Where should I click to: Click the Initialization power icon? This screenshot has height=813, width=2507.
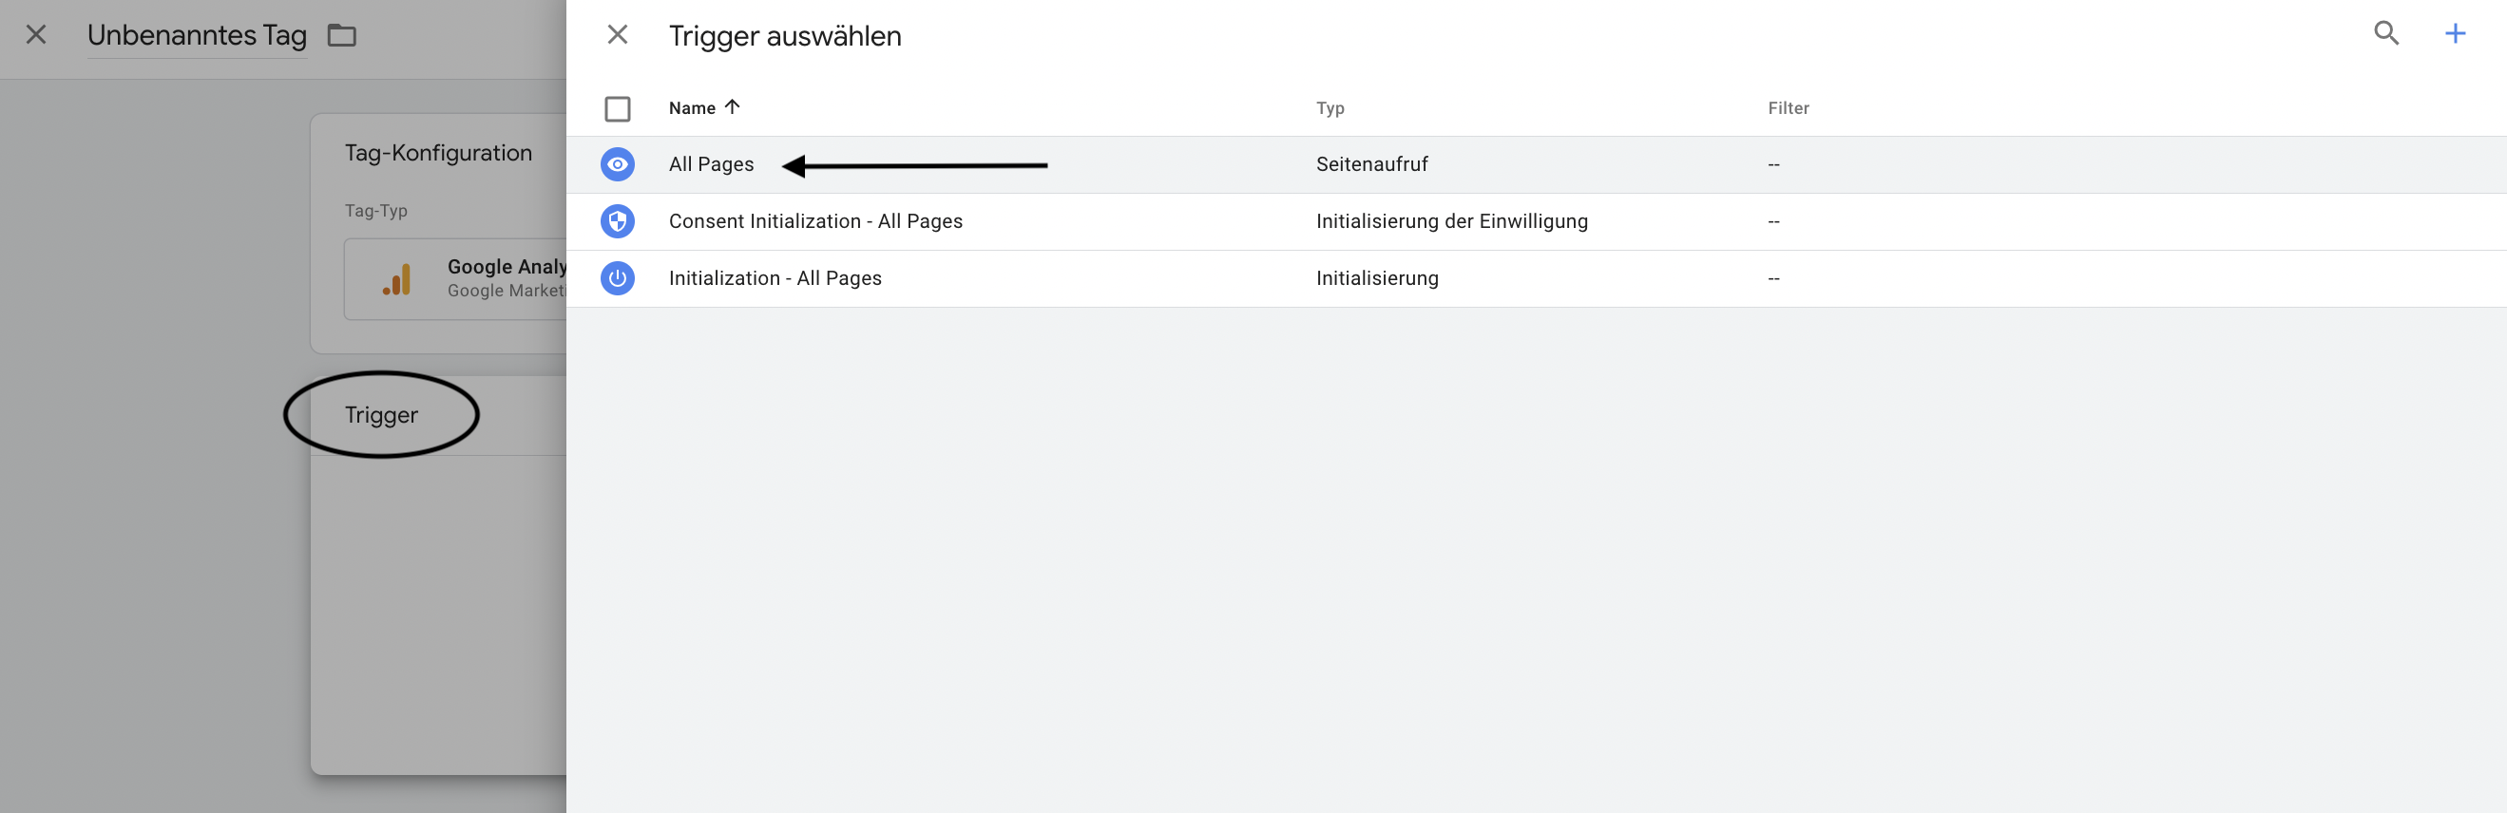(x=617, y=278)
